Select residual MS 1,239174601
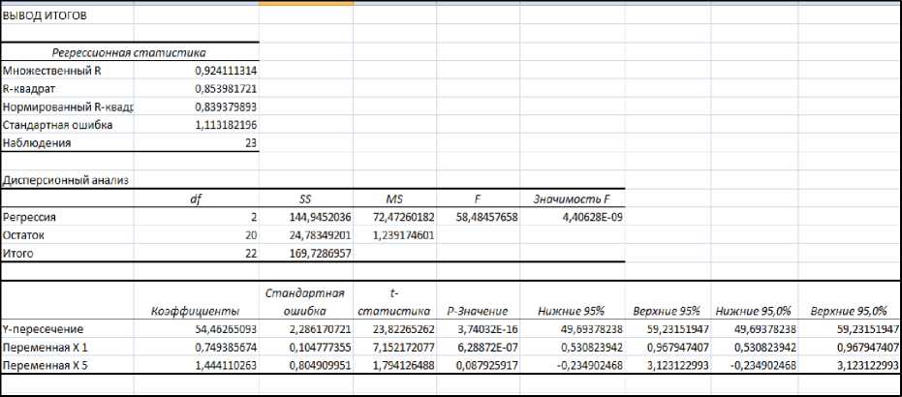Viewport: 902px width, 397px height. (404, 235)
